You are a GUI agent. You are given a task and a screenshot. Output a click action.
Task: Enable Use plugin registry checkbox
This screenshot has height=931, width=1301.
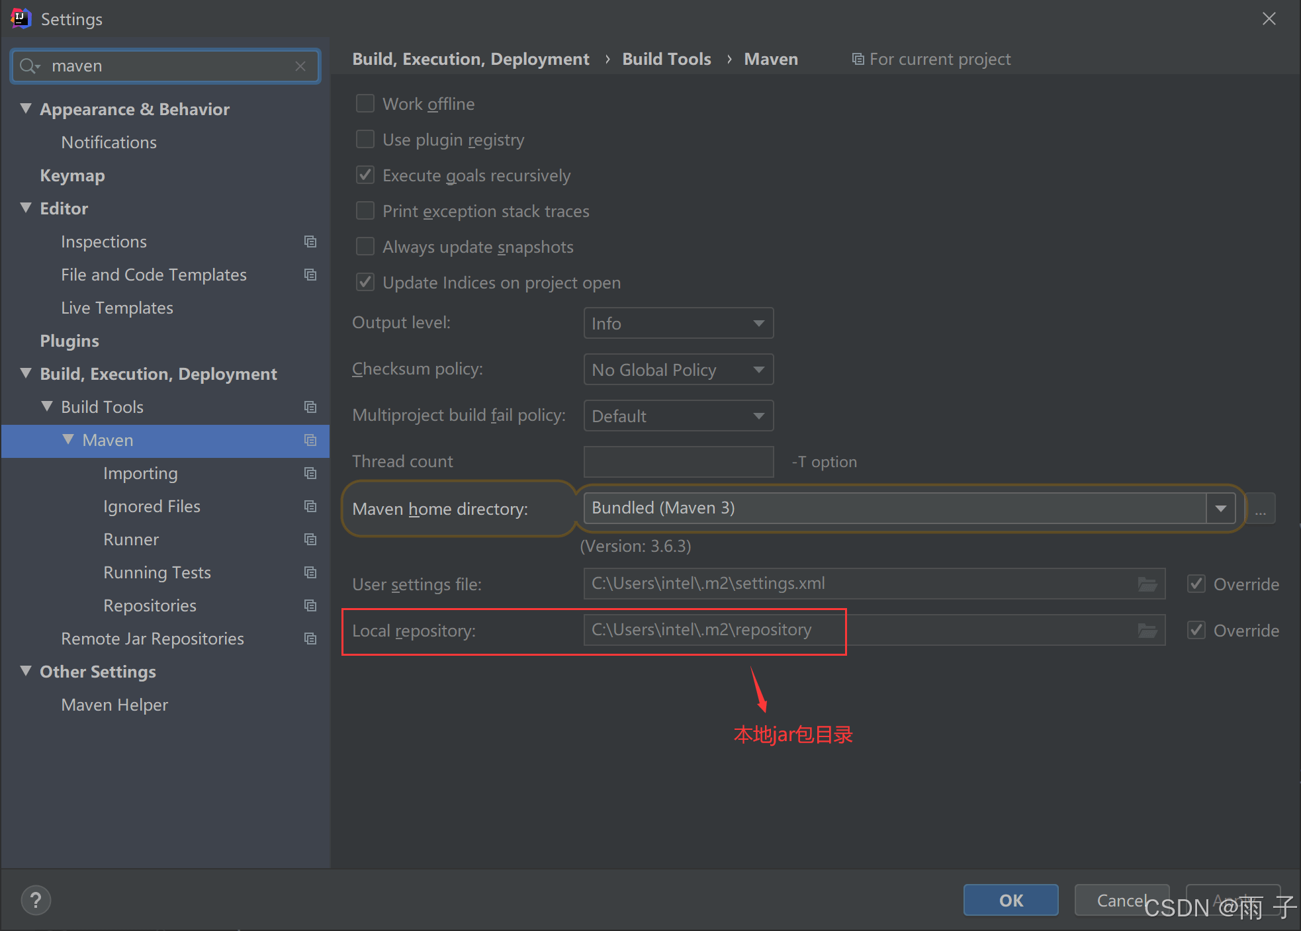[365, 140]
